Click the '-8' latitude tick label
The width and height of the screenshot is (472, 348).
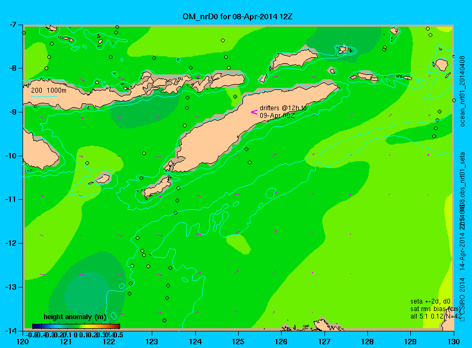(14, 69)
